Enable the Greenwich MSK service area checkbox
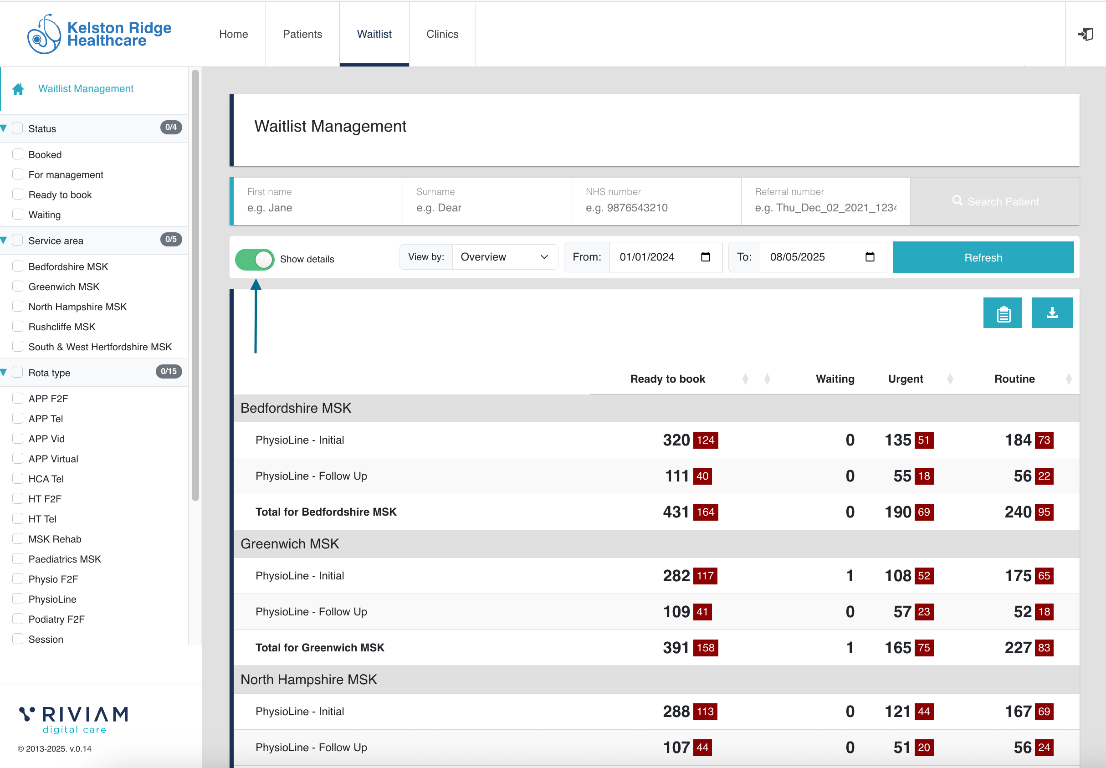Image resolution: width=1106 pixels, height=768 pixels. click(18, 287)
